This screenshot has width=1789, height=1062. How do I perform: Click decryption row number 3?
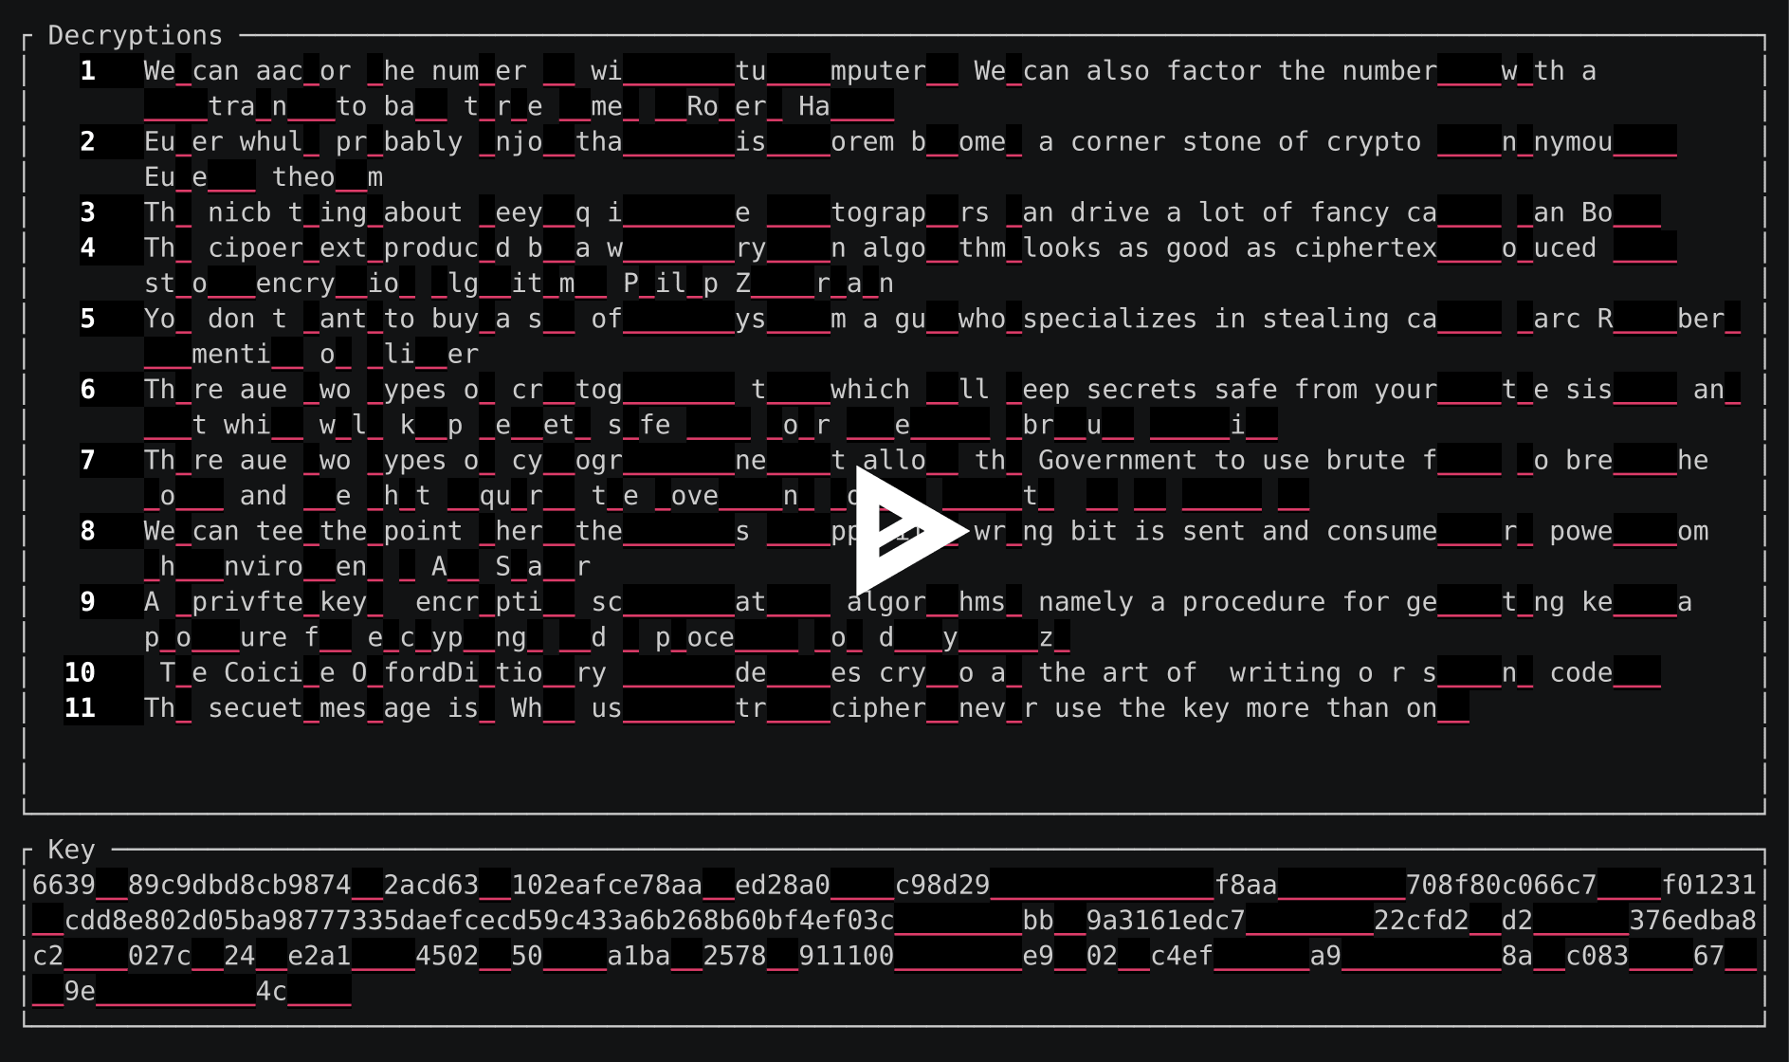click(88, 213)
